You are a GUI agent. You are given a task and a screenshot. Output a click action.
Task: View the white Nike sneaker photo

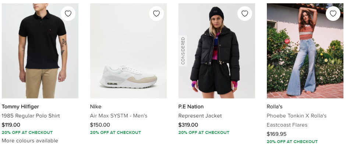[128, 50]
